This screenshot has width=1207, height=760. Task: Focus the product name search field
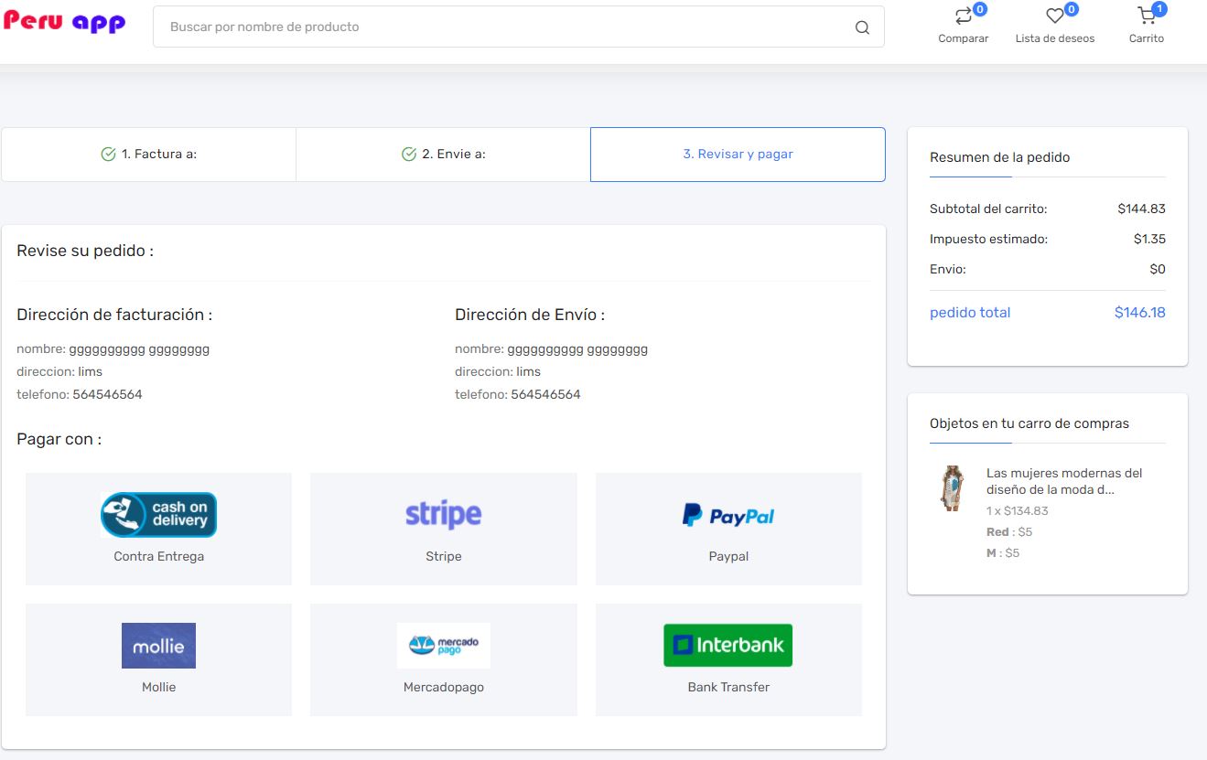point(519,27)
